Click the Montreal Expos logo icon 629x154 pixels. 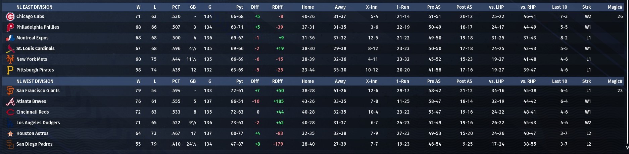coord(10,38)
